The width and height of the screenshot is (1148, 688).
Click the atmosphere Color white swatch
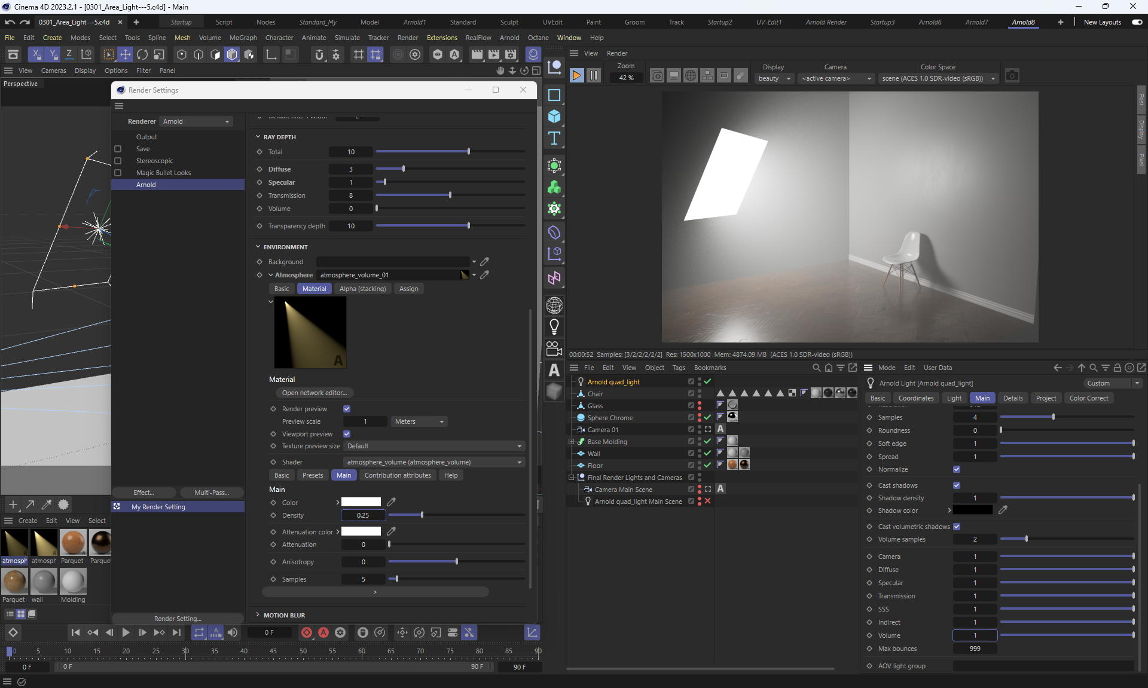[361, 502]
